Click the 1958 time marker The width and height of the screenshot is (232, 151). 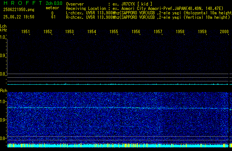click(180, 32)
